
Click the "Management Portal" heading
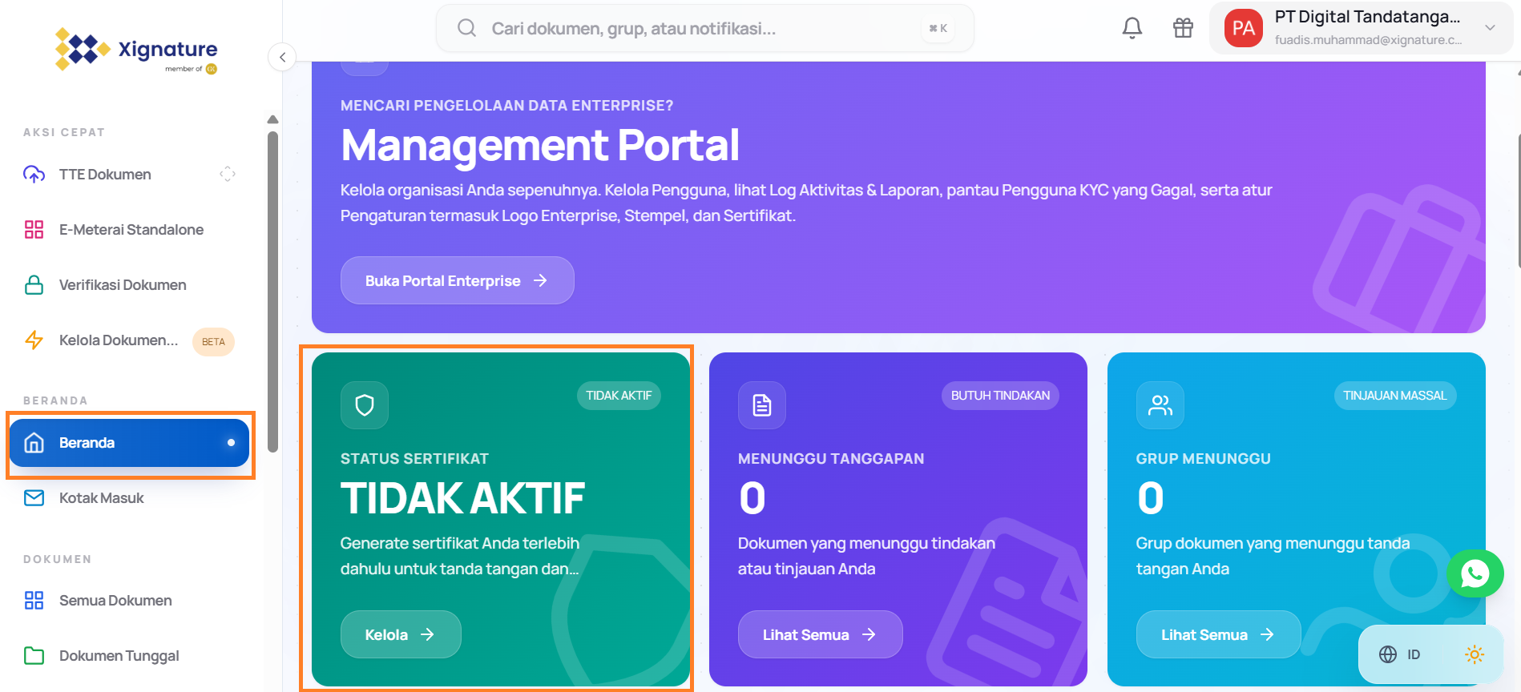pyautogui.click(x=540, y=145)
